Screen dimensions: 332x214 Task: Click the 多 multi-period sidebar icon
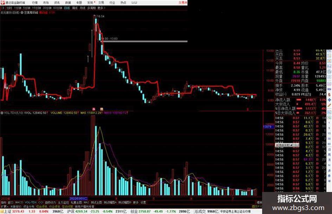click(329, 170)
